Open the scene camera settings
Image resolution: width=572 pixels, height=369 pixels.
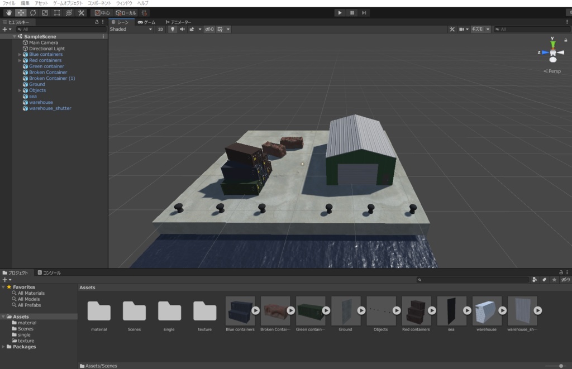464,29
